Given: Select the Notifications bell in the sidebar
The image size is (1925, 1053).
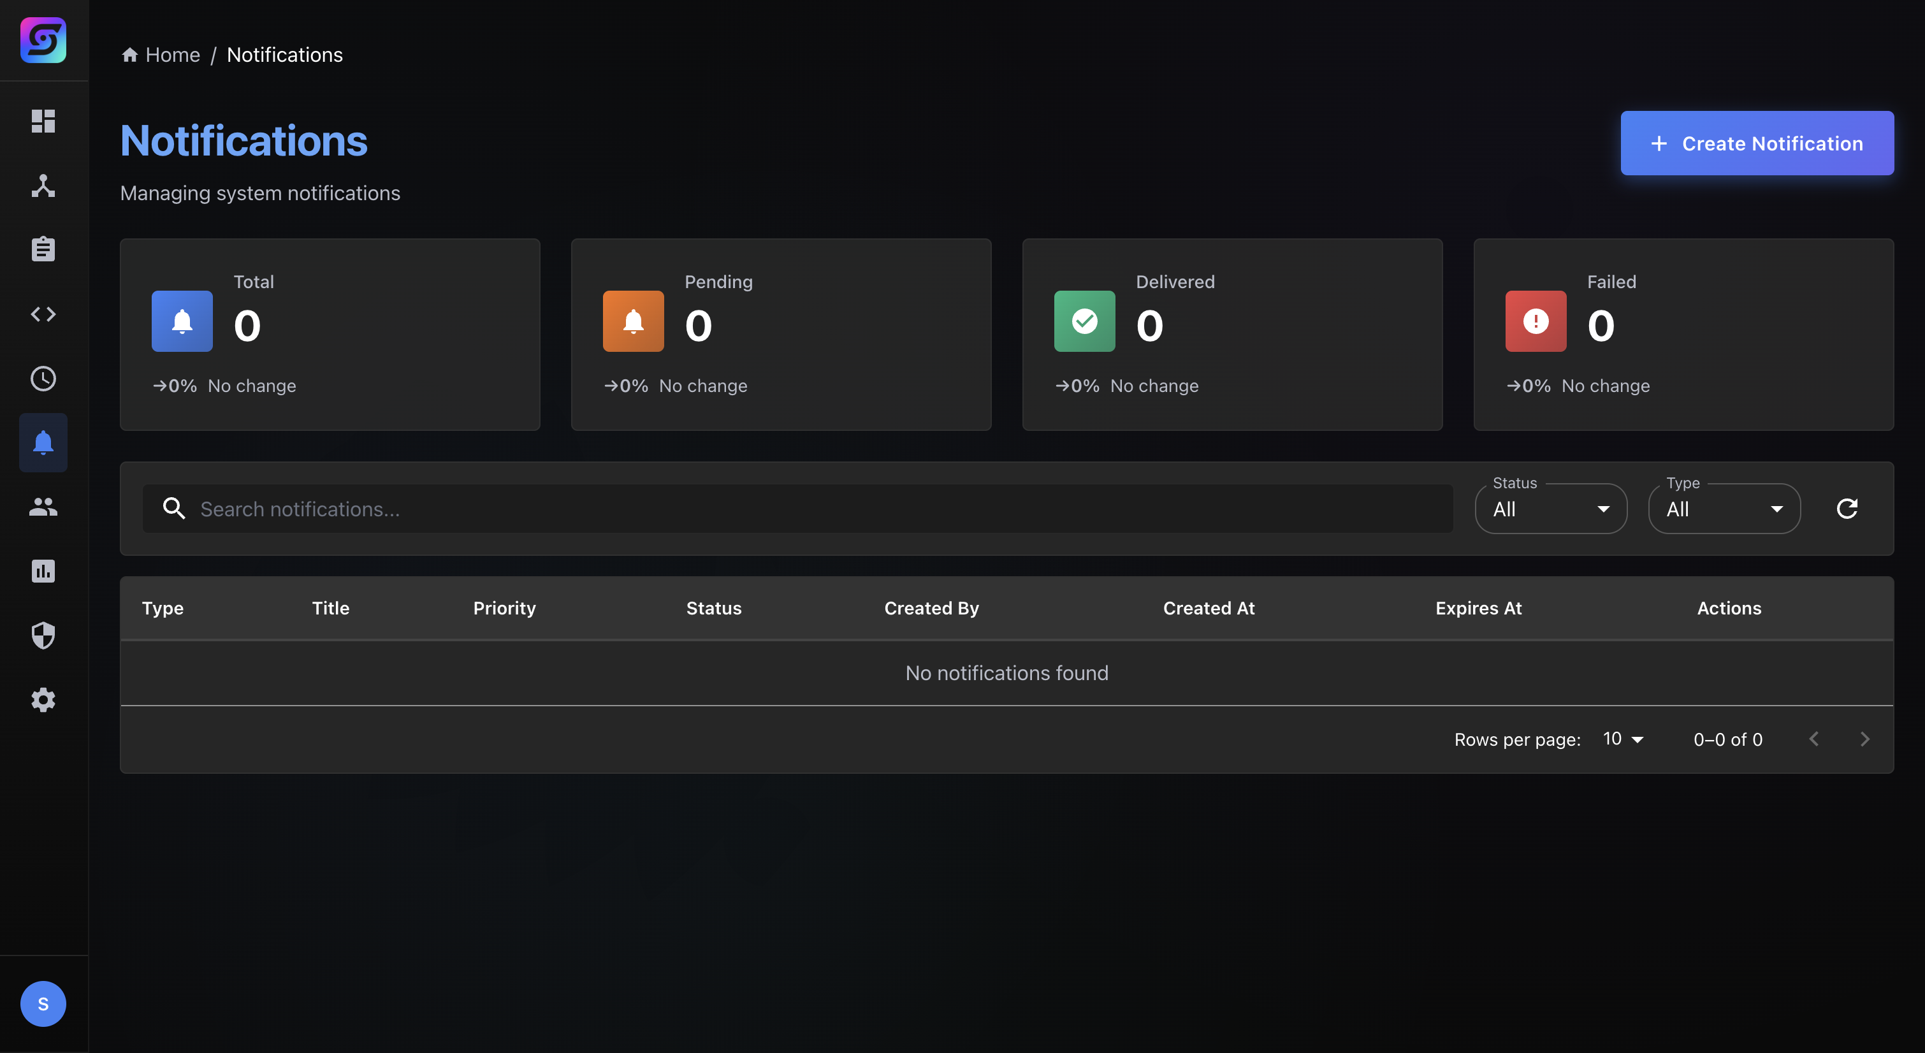Looking at the screenshot, I should [x=43, y=442].
